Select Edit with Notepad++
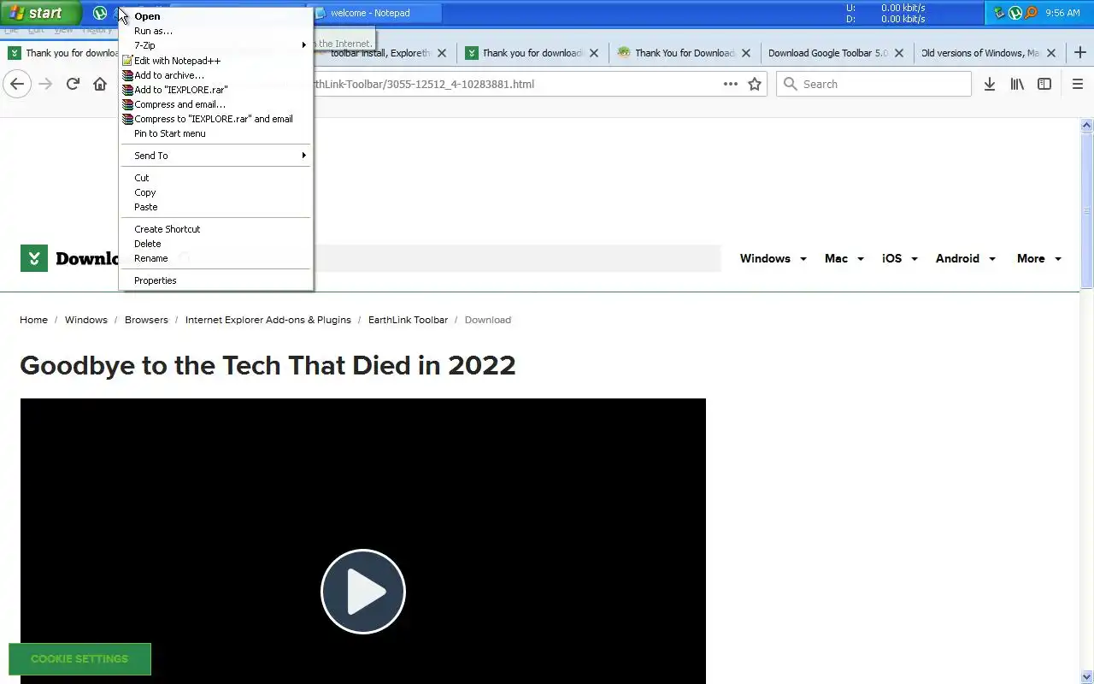This screenshot has width=1094, height=684. click(215, 61)
